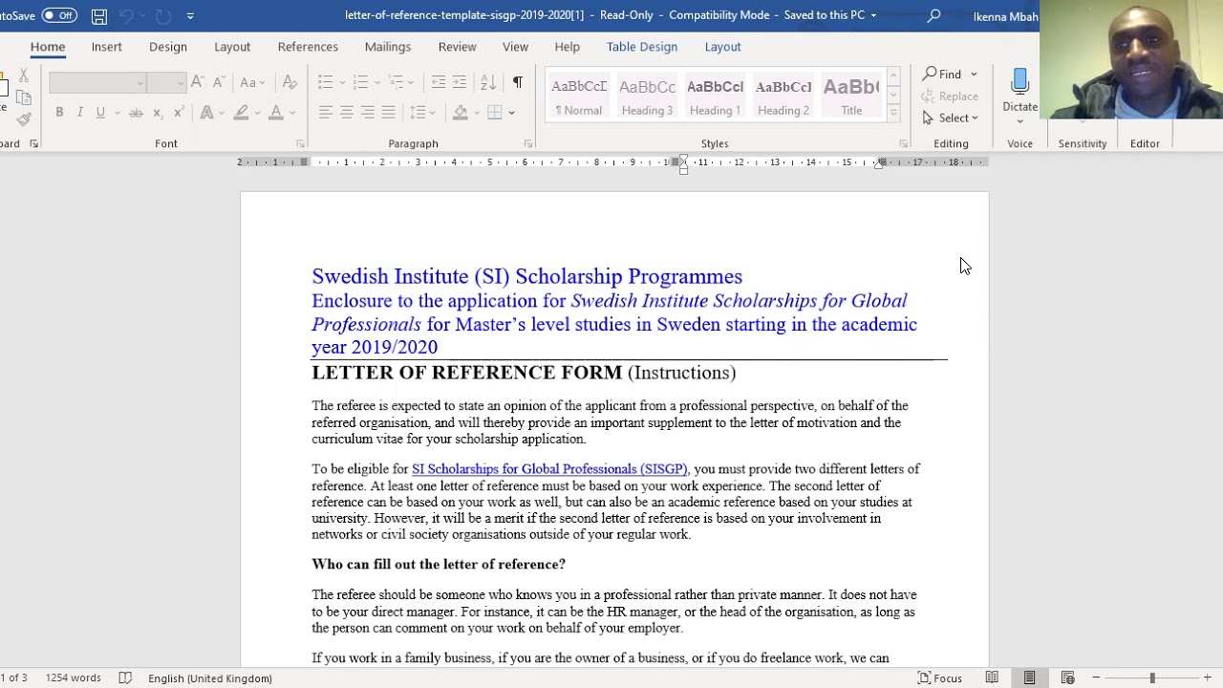This screenshot has width=1223, height=688.
Task: Click the Sort A-Z icon
Action: click(488, 82)
